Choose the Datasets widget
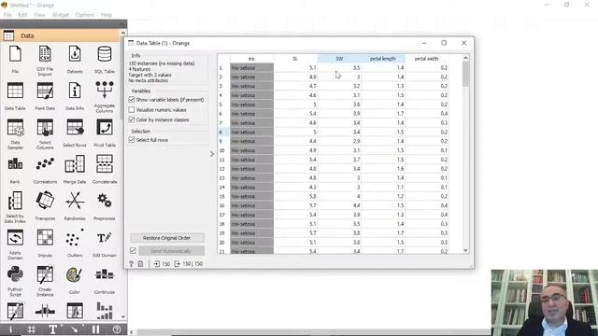598x336 pixels. [75, 54]
